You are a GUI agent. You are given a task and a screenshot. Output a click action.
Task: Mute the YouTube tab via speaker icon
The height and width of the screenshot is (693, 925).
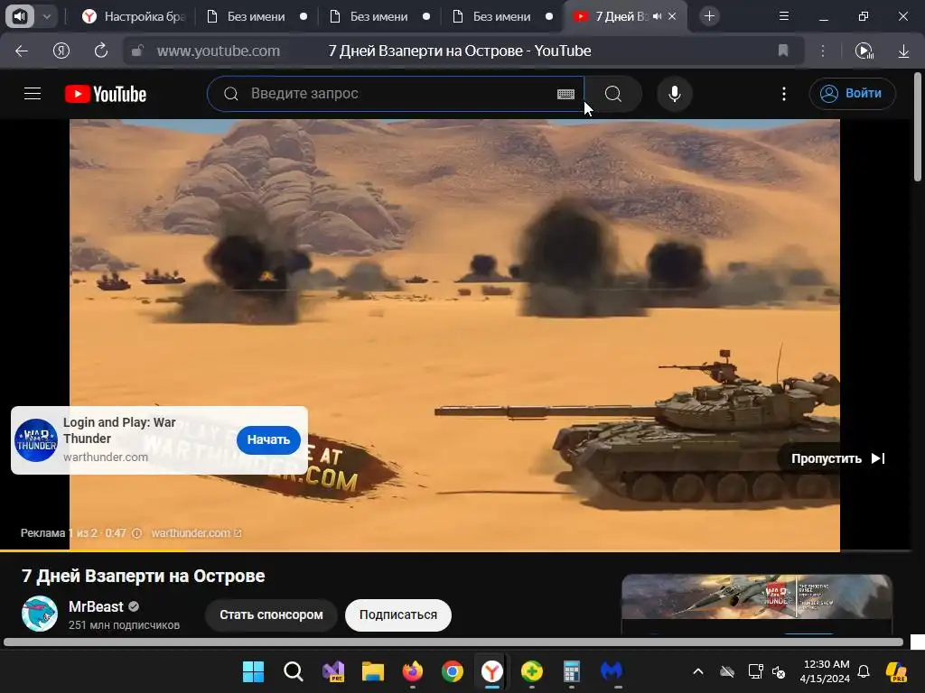pos(658,16)
